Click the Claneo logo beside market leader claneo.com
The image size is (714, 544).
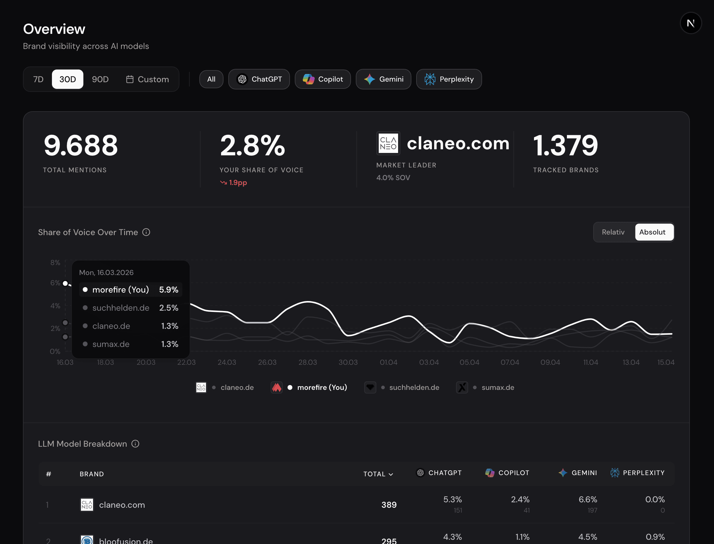point(388,143)
